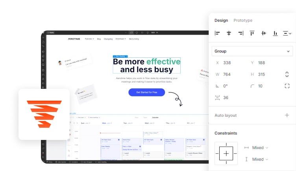The width and height of the screenshot is (296, 171).
Task: Click the height field 315
Action: point(261,74)
